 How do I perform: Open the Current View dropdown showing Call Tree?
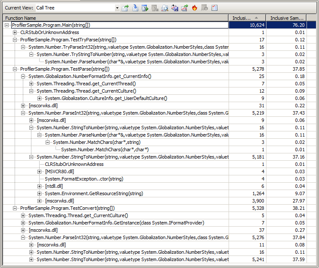(x=117, y=8)
